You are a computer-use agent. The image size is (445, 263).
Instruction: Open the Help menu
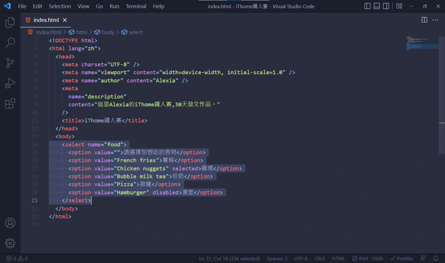point(159,6)
